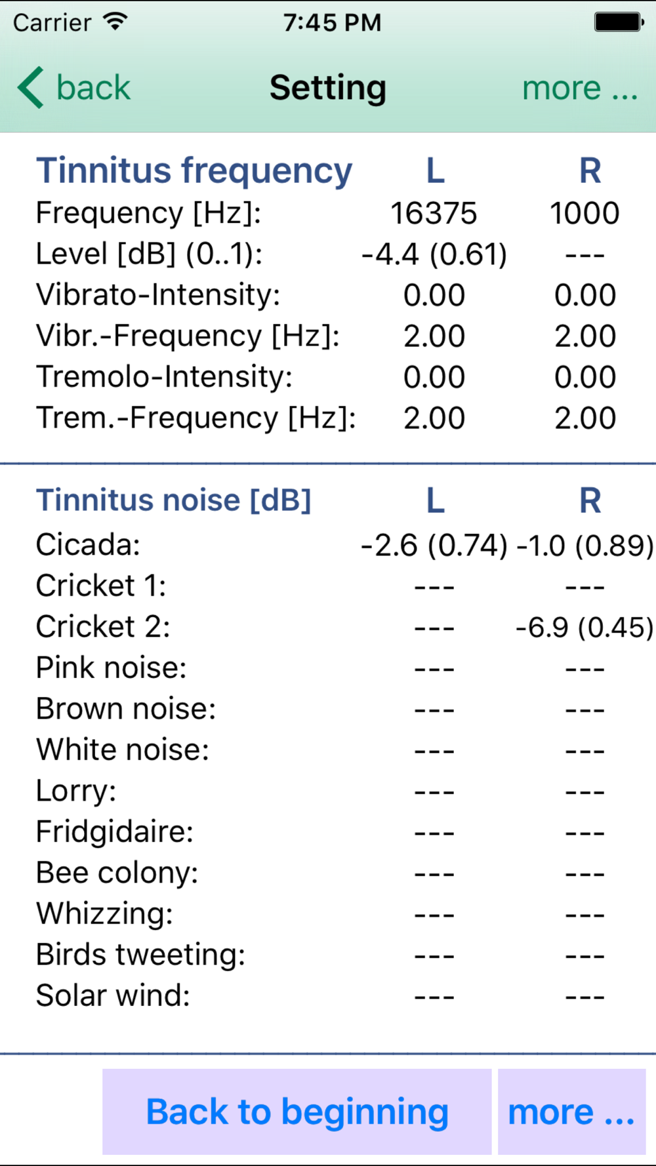Tap the 'Birds tweeting:' row label
Screen dimensions: 656x1166
point(141,955)
